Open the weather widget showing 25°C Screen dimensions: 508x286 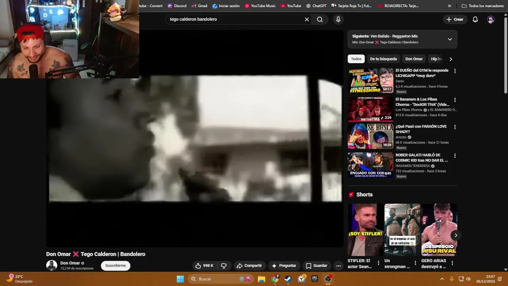coord(19,279)
